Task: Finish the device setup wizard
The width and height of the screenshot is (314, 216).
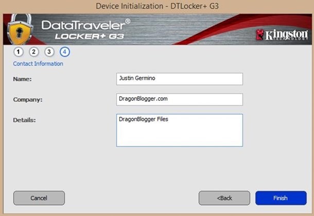Action: 281,198
